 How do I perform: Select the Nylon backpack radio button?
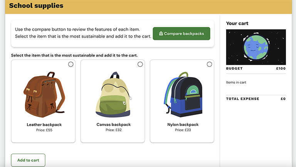(209, 64)
